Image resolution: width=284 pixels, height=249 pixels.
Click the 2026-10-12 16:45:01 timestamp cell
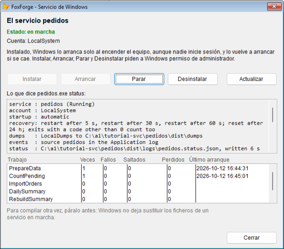(222, 176)
